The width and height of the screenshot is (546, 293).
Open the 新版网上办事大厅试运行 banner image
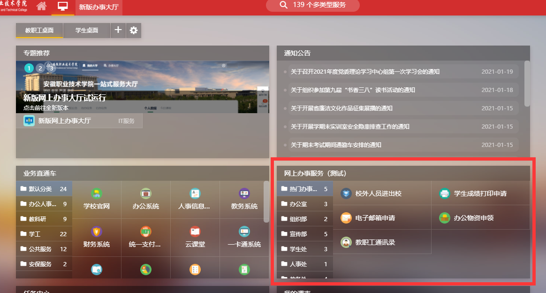pyautogui.click(x=143, y=87)
